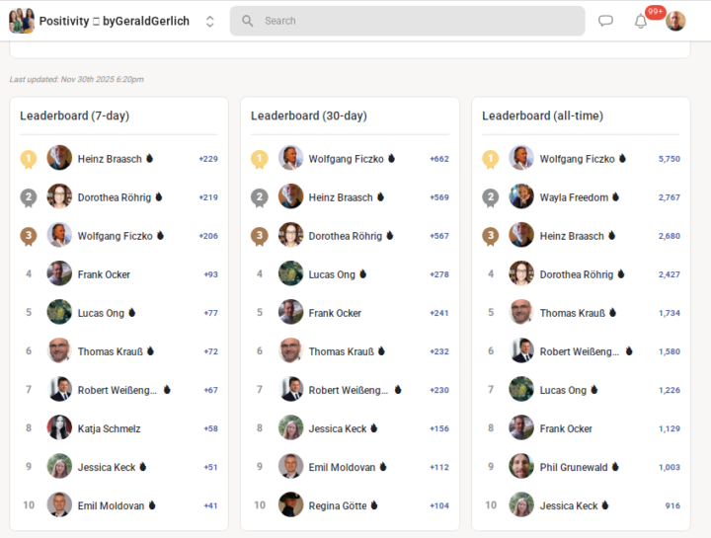The height and width of the screenshot is (538, 711).
Task: Open the notifications bell
Action: (640, 21)
